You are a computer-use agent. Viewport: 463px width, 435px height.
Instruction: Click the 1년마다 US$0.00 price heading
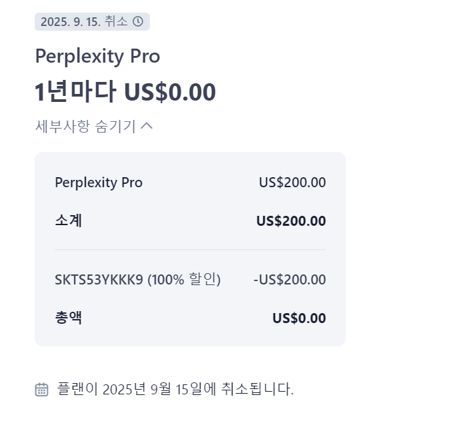[x=125, y=92]
